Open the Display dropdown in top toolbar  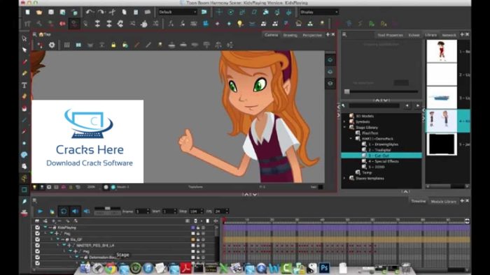319,12
